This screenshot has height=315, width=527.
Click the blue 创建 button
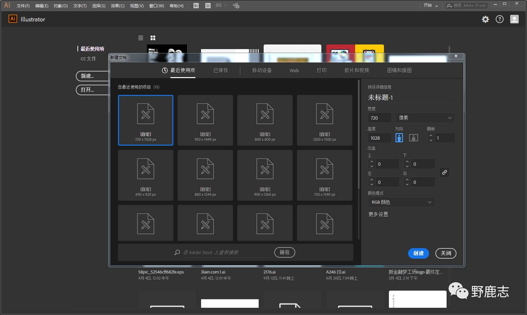point(418,253)
